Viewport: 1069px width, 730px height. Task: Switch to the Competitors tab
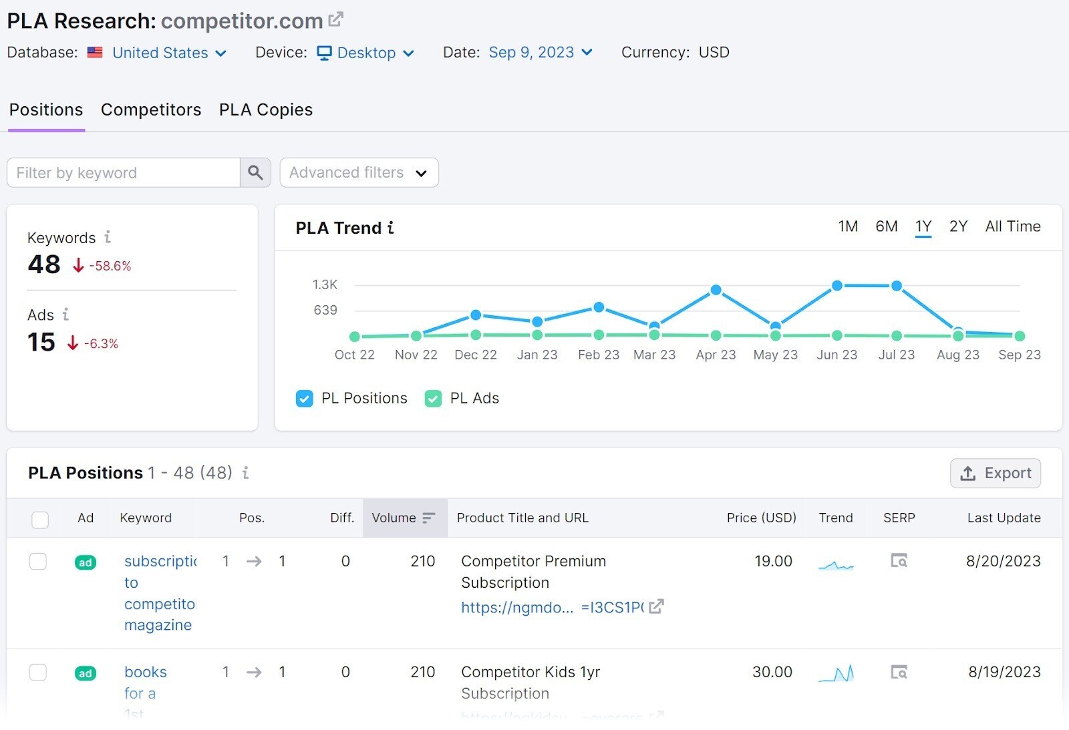click(x=151, y=110)
